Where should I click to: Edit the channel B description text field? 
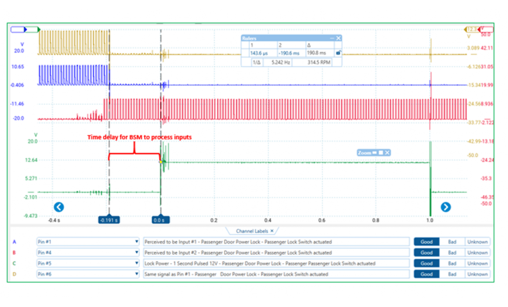coord(276,253)
